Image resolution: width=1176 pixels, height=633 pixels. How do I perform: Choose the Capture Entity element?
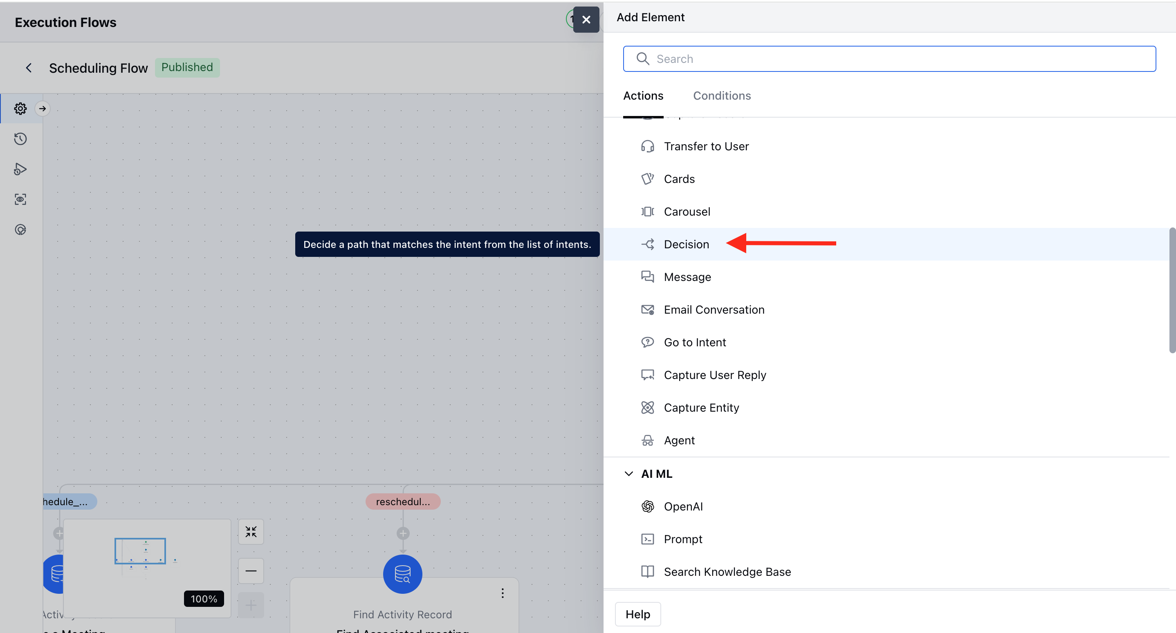[701, 407]
